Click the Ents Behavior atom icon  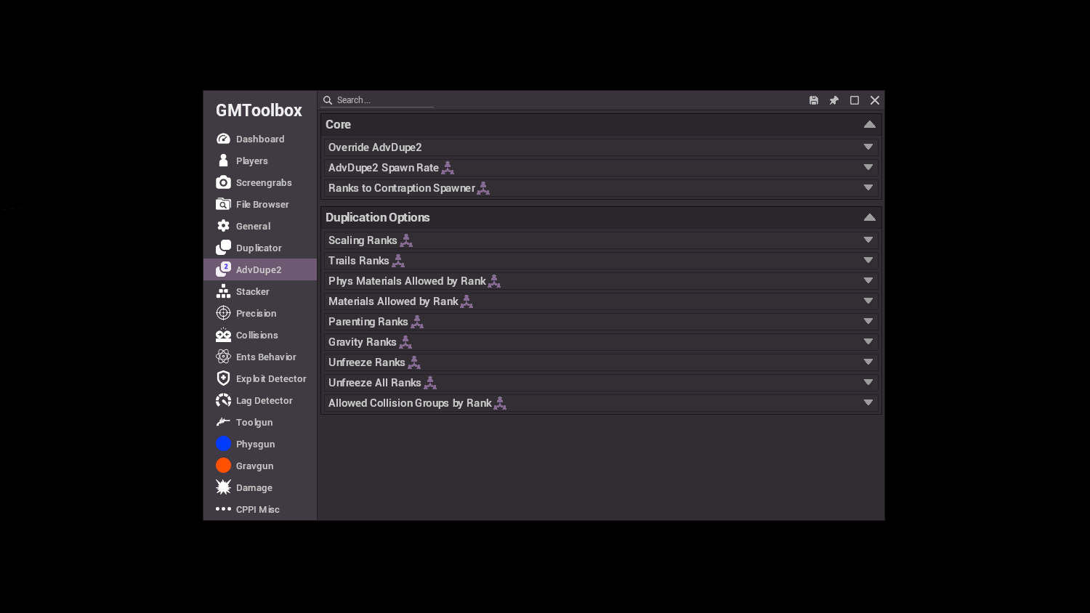coord(223,357)
